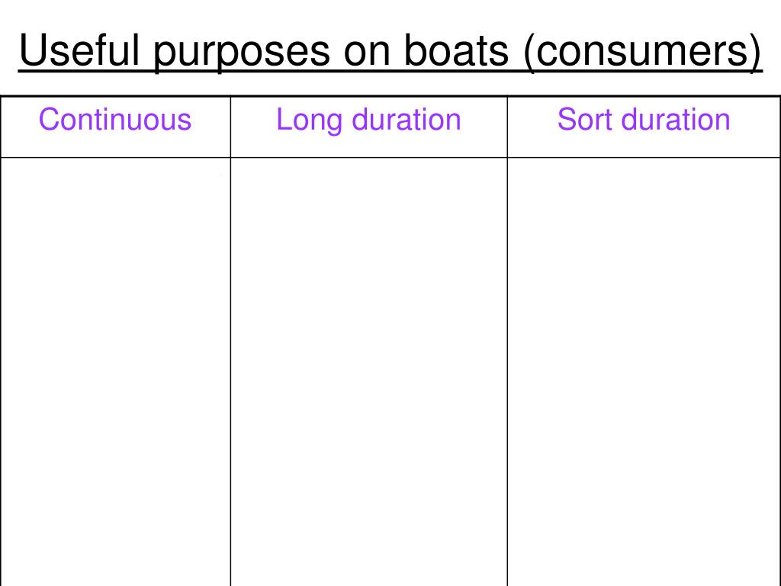Screen dimensions: 781x586
Task: Click the word "boats" in the title
Action: (456, 50)
